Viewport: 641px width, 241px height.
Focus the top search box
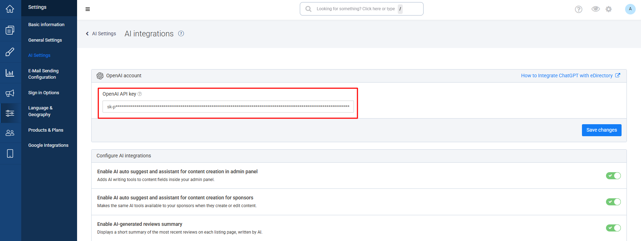(x=361, y=9)
